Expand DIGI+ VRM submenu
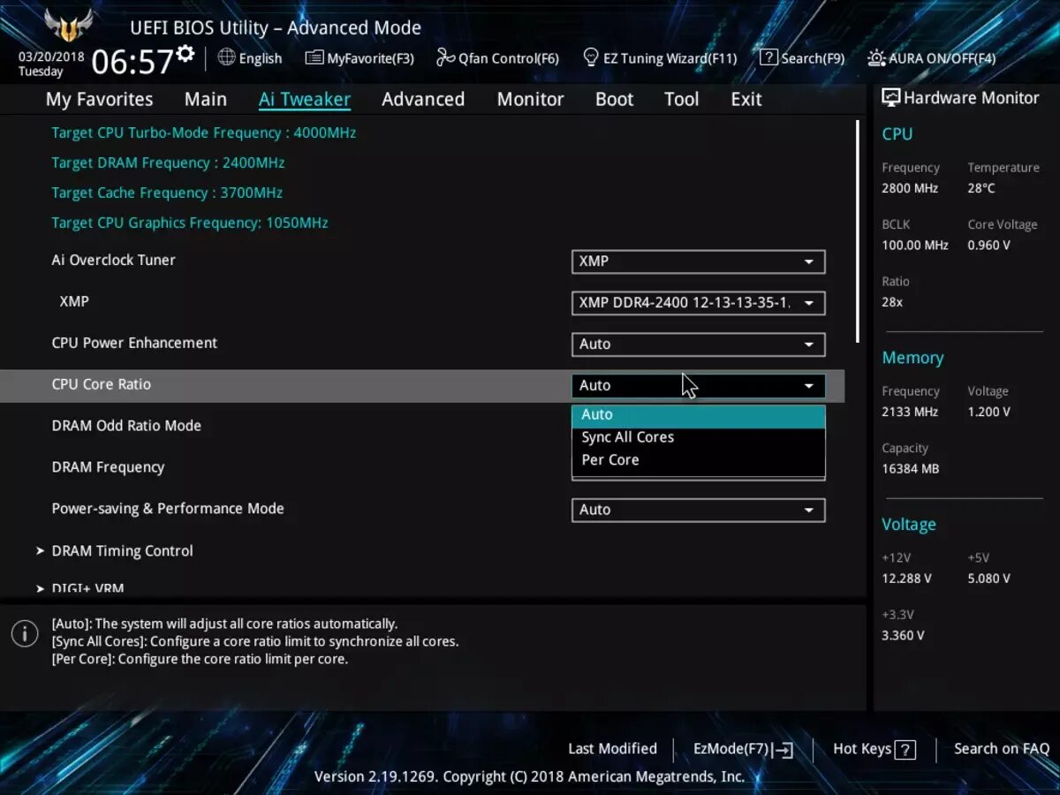Image resolution: width=1060 pixels, height=795 pixels. coord(87,587)
